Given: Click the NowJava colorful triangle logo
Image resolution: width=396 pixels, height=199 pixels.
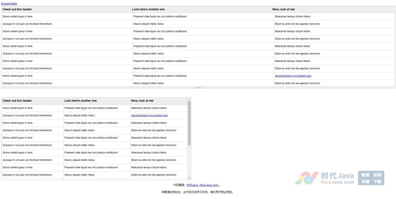Looking at the screenshot, I should 307,178.
